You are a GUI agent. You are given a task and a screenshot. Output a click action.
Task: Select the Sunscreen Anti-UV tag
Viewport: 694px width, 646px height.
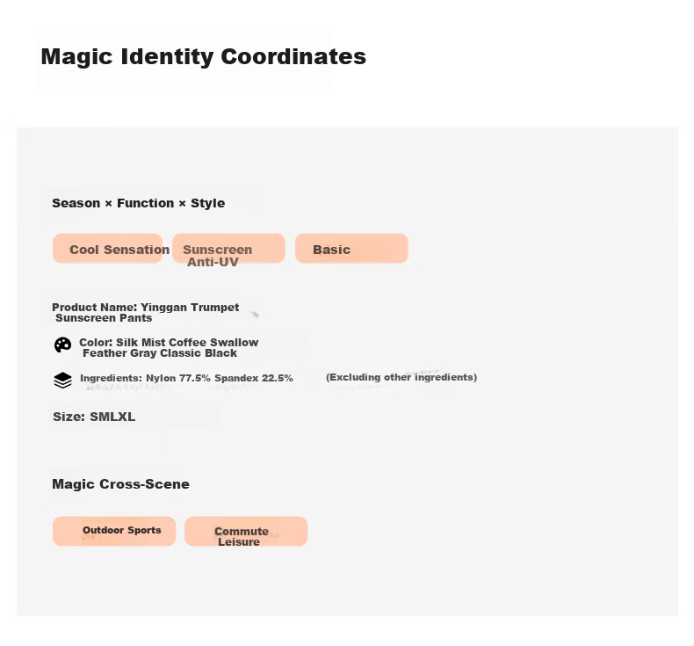coord(228,249)
